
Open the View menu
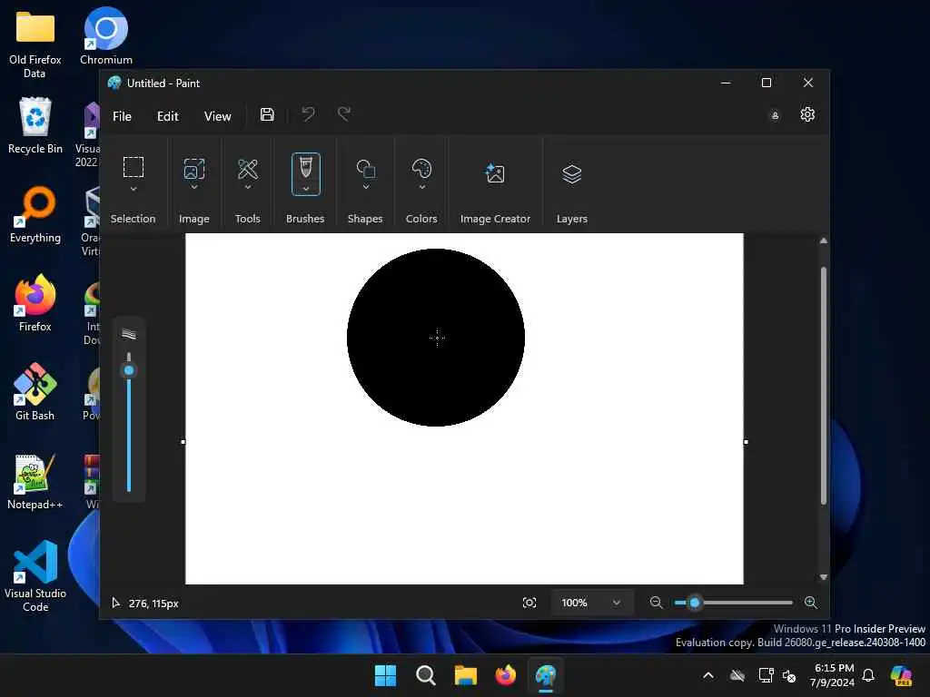pyautogui.click(x=218, y=116)
